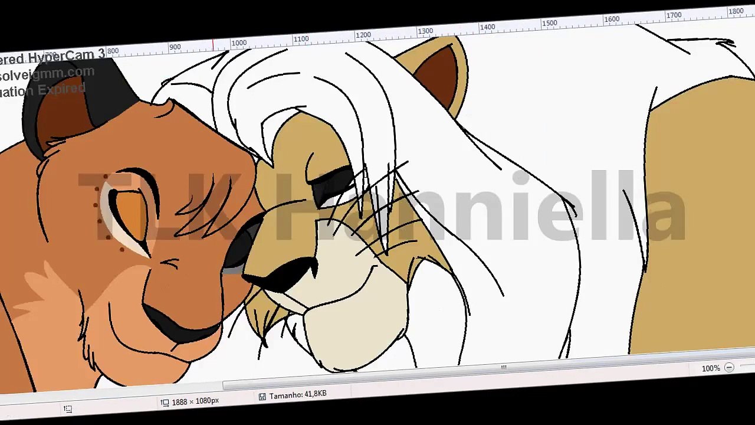Click the zoom out minus button
The image size is (755, 425).
(729, 367)
